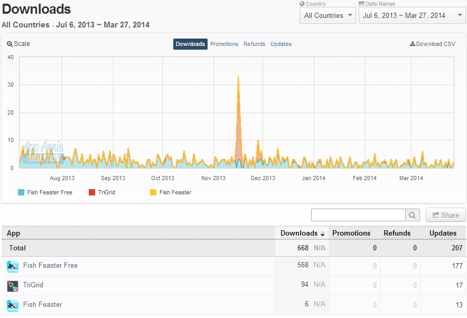Click the app search text field
Screen dimensions: 467x318
[358, 215]
